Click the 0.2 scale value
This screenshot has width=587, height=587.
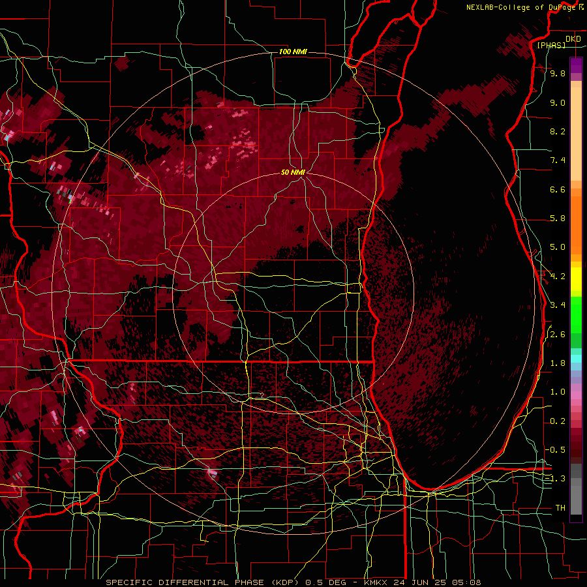558,421
